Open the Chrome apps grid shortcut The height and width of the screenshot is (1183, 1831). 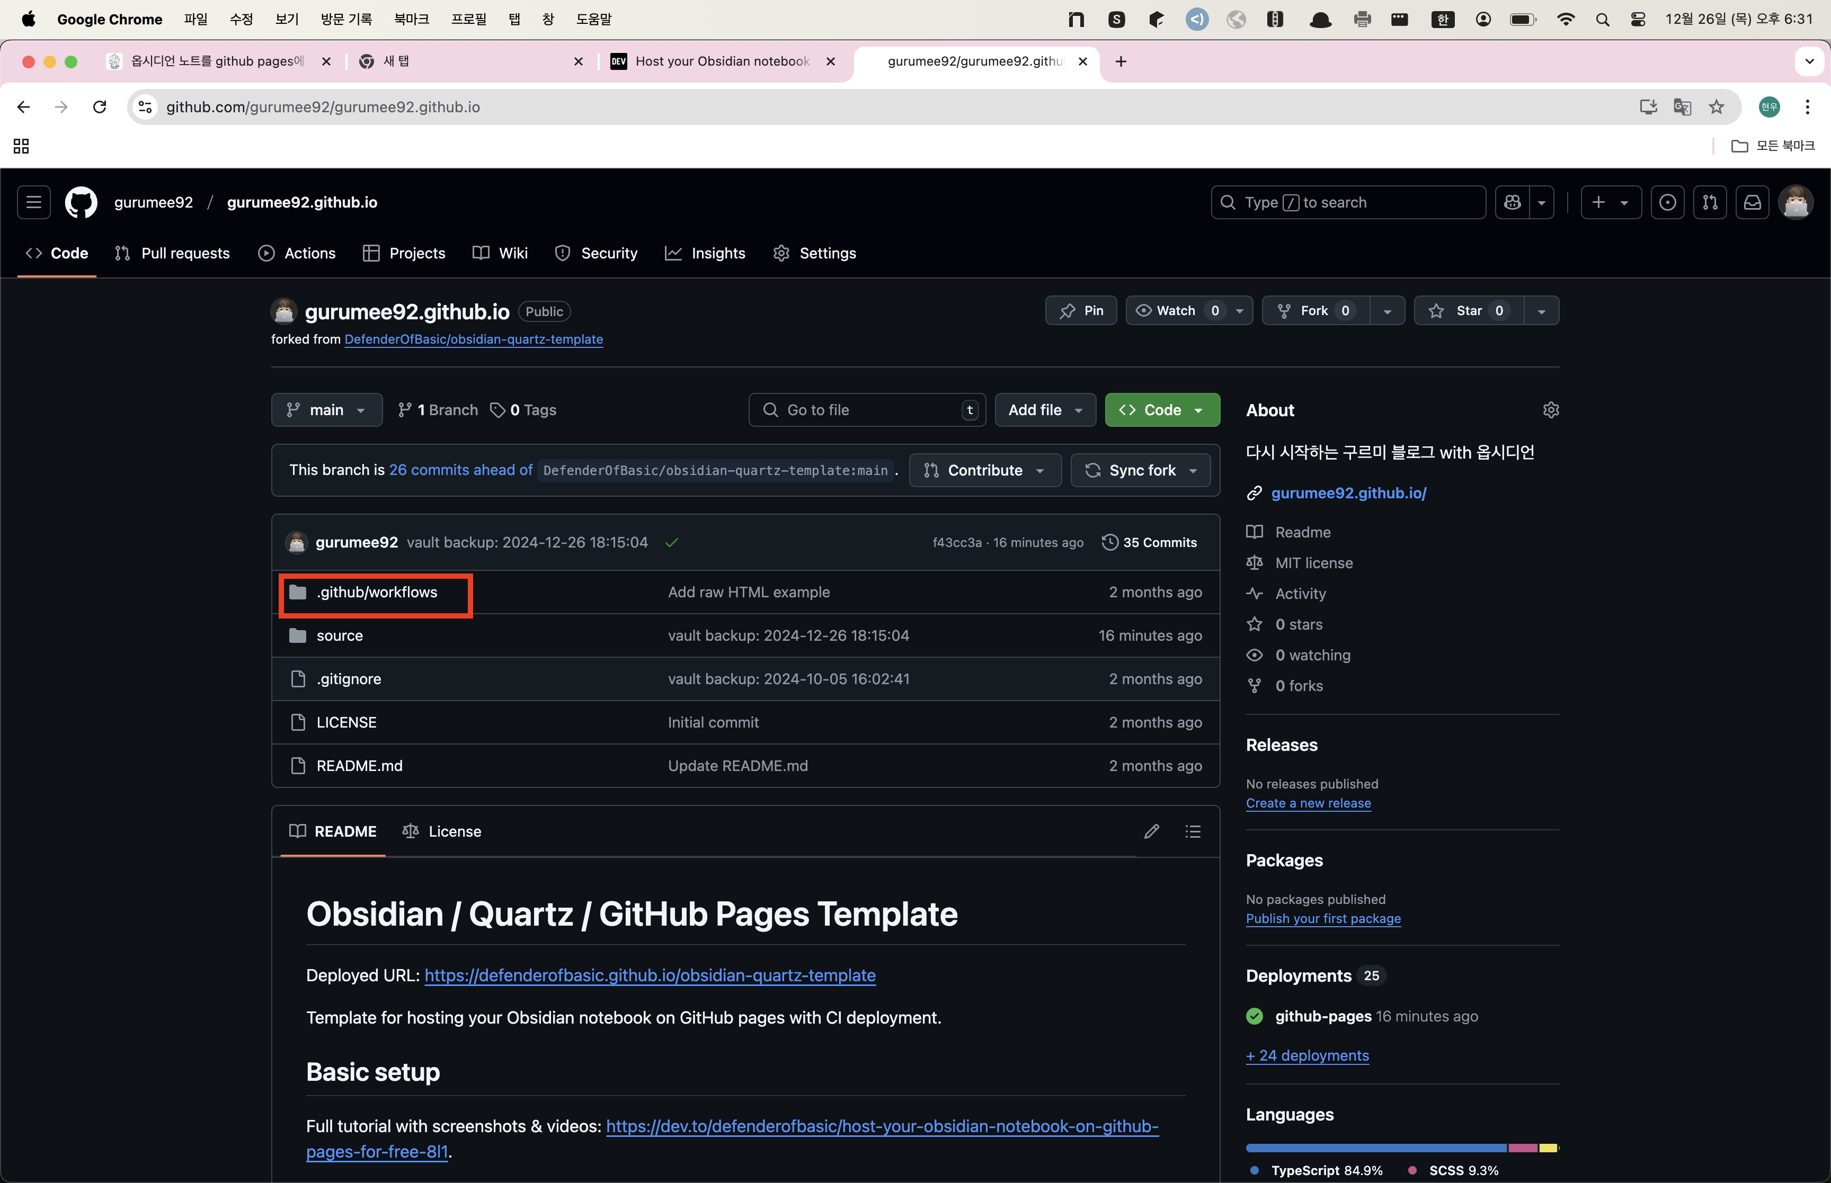(x=22, y=146)
